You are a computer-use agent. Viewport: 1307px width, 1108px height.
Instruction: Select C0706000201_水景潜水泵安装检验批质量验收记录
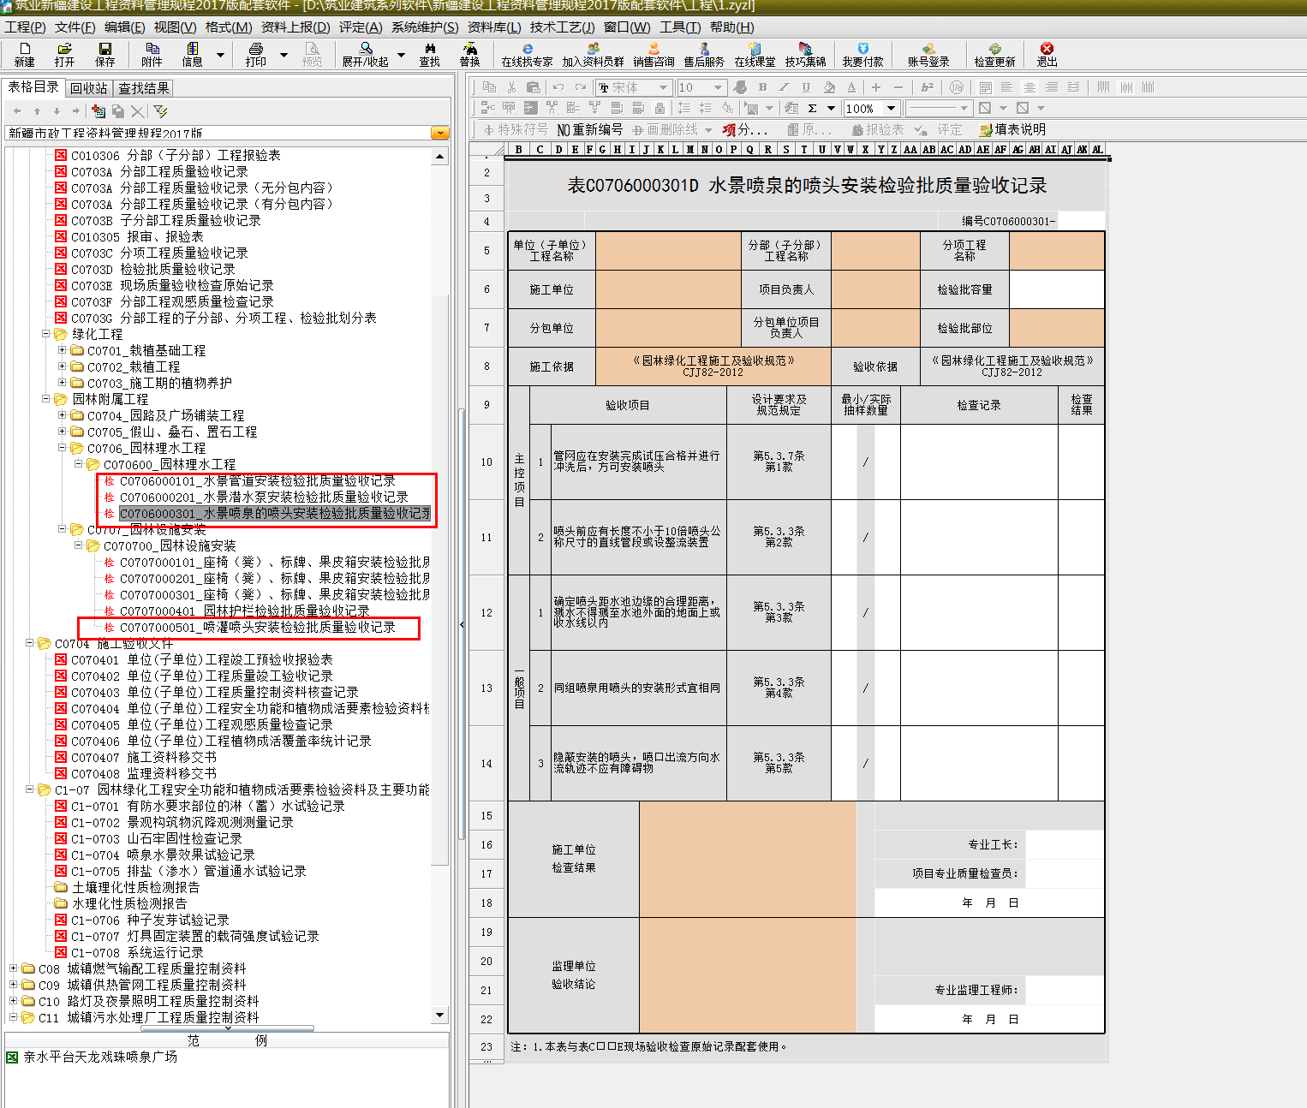point(264,497)
